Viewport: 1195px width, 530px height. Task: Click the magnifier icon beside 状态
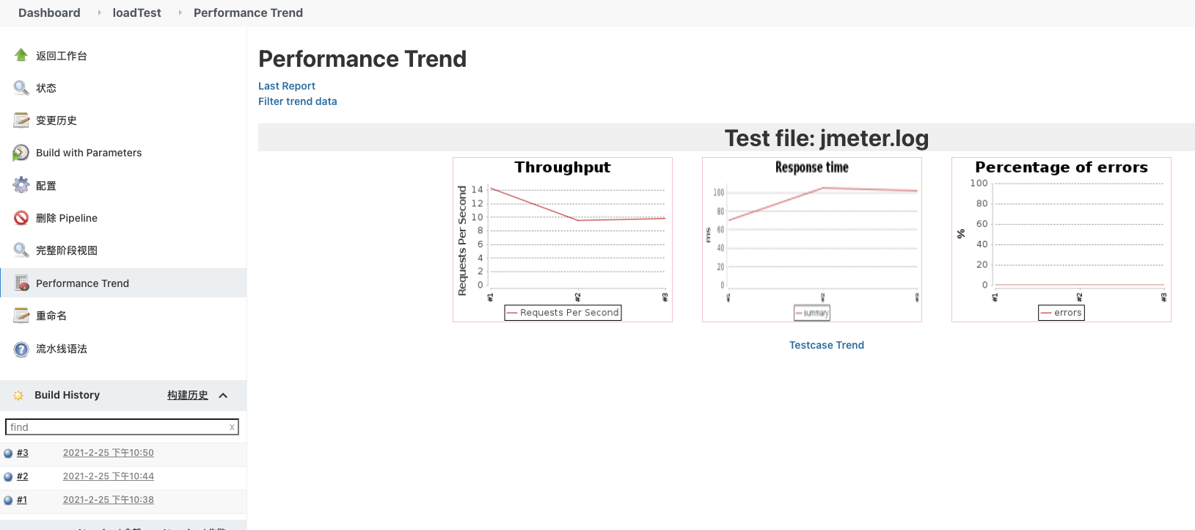point(21,88)
